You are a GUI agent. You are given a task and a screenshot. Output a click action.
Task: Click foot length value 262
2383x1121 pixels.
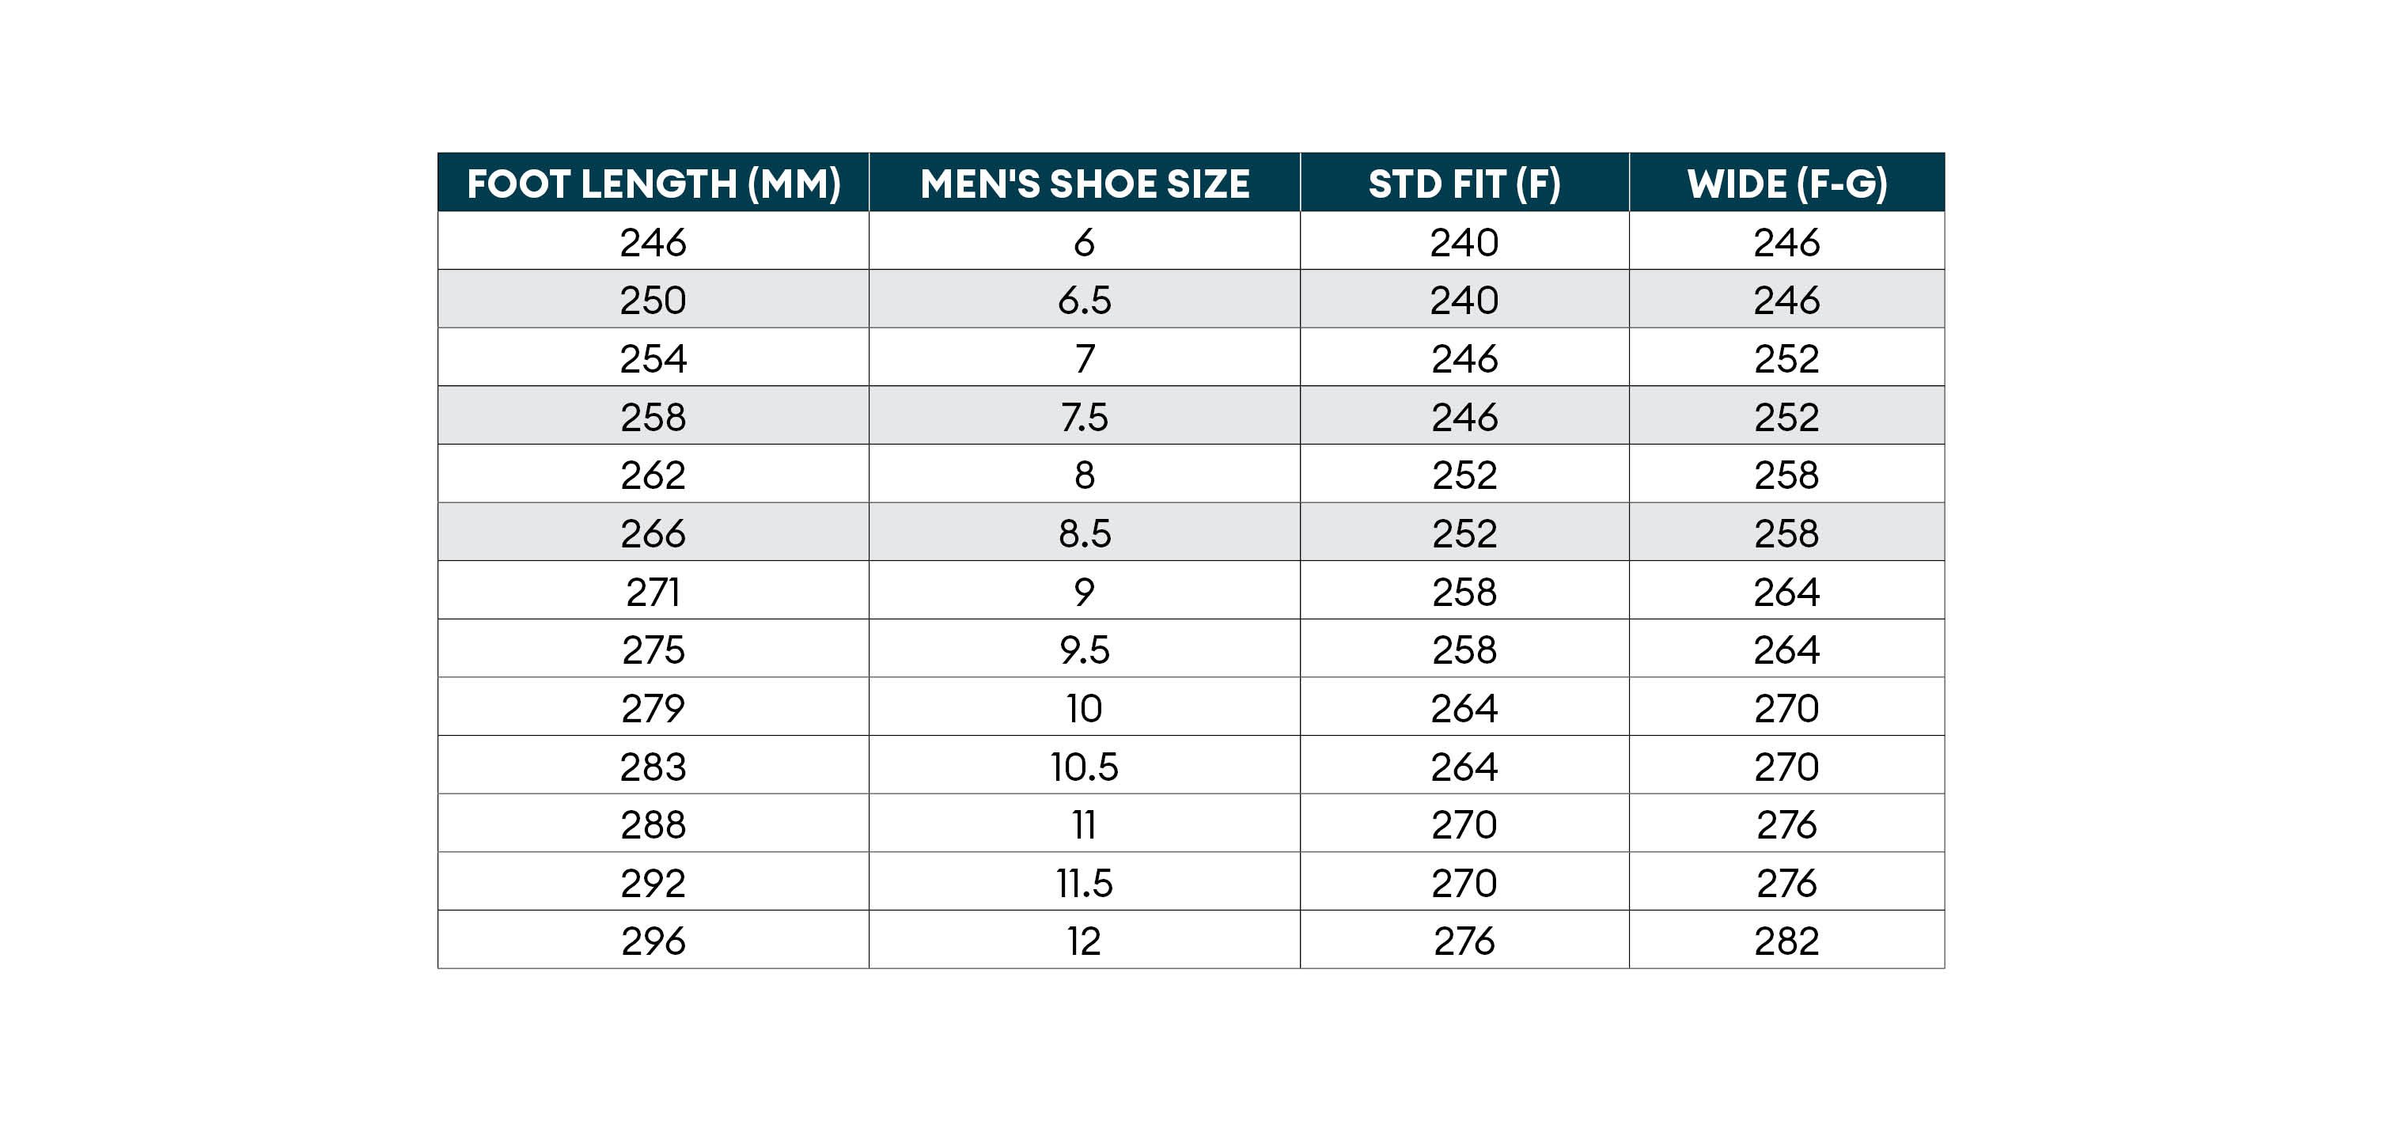[x=653, y=475]
